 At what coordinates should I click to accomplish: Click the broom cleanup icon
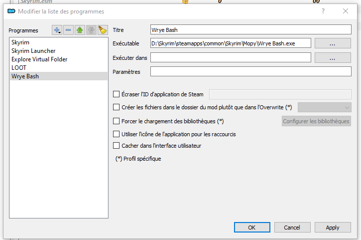point(103,30)
